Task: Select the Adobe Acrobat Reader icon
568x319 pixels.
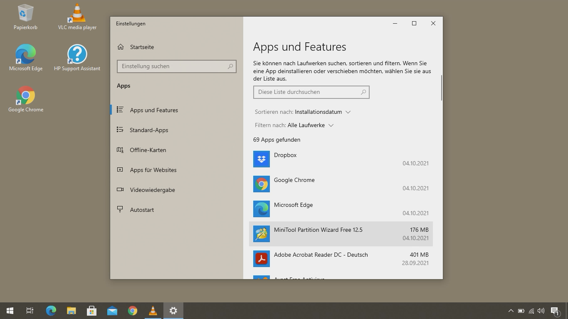Action: click(x=261, y=259)
